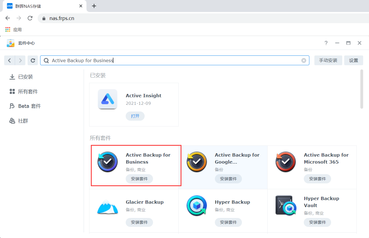Open the 设置 settings button

click(353, 60)
